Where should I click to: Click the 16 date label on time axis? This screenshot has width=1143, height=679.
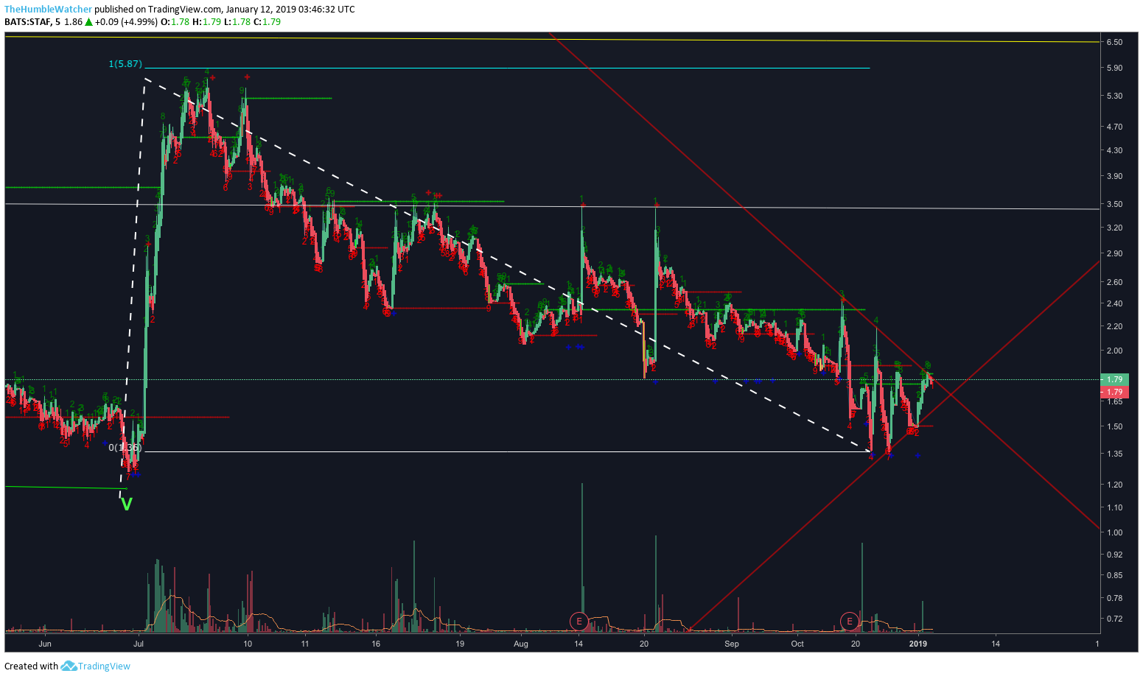point(376,644)
